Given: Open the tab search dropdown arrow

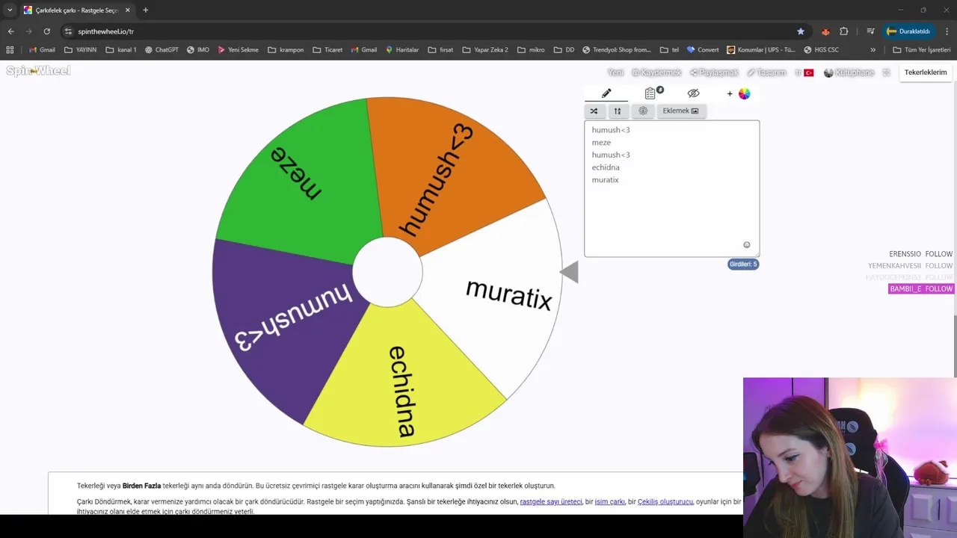Looking at the screenshot, I should tap(10, 10).
